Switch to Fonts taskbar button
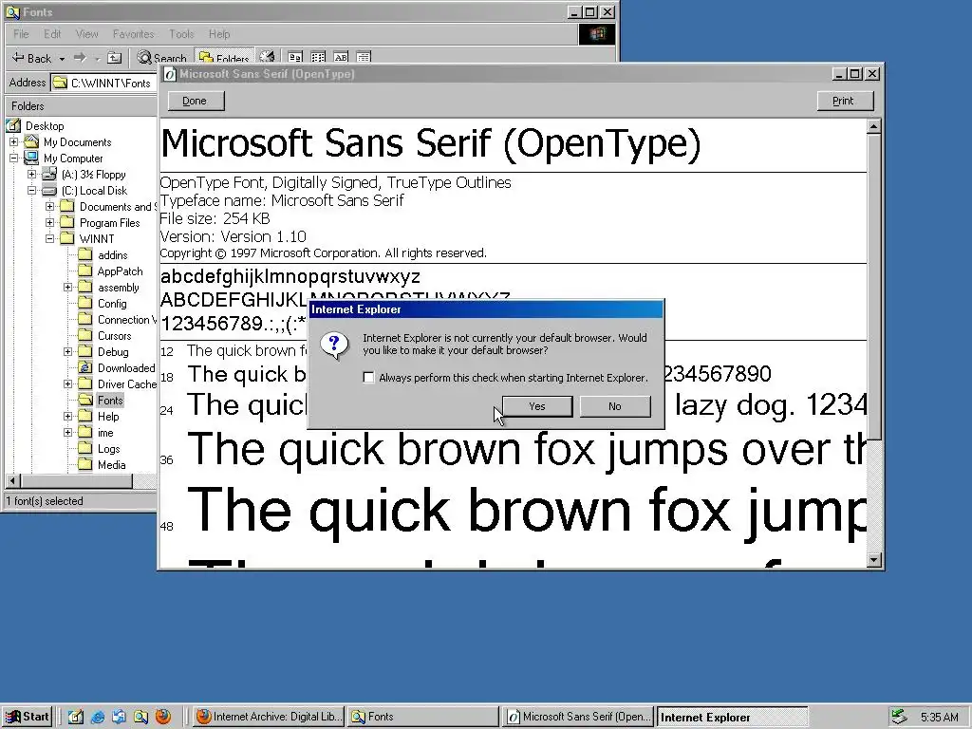This screenshot has height=729, width=972. pyautogui.click(x=422, y=717)
